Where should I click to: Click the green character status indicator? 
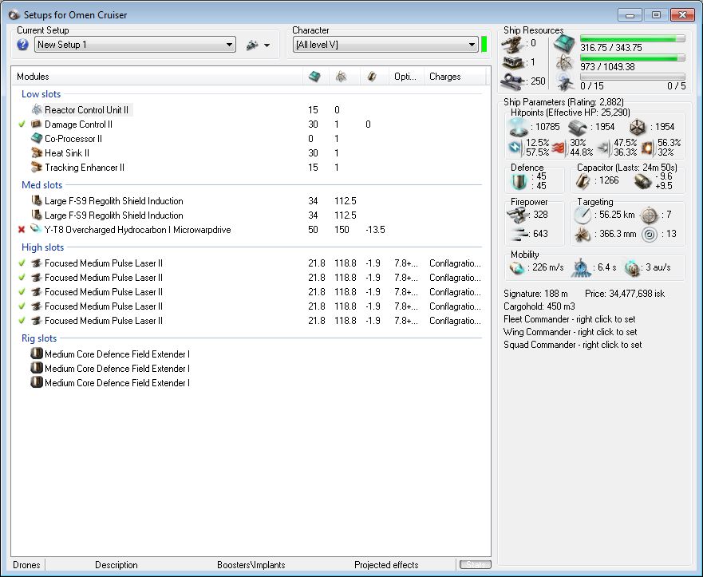click(x=484, y=45)
